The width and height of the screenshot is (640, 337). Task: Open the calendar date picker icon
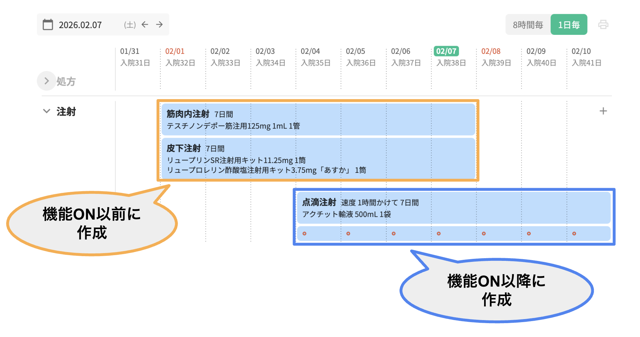[48, 25]
